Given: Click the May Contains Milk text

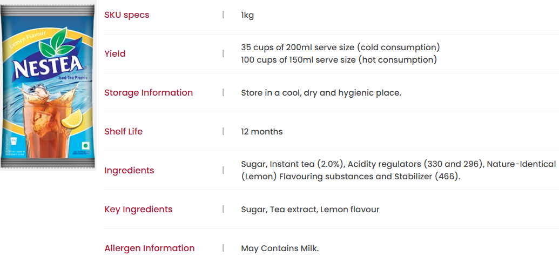Looking at the screenshot, I should click(x=280, y=248).
